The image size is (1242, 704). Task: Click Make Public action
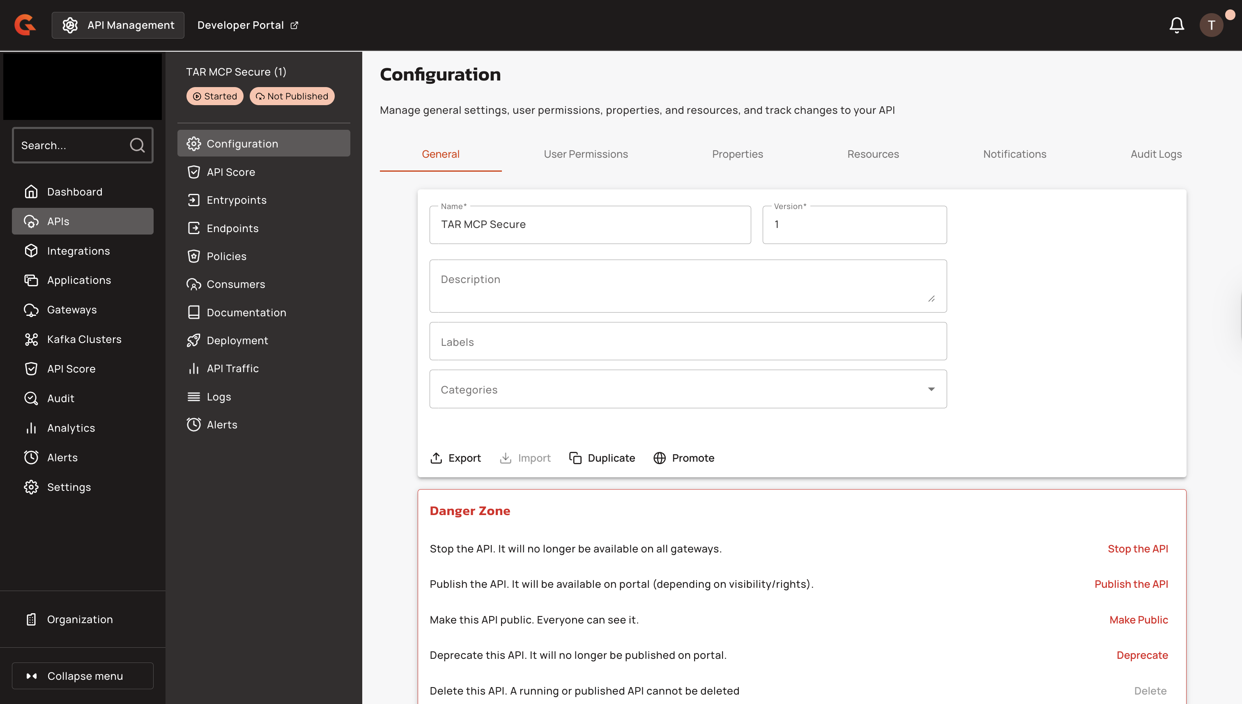tap(1138, 620)
